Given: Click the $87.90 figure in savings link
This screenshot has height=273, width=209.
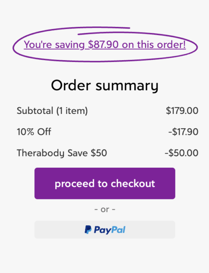Looking at the screenshot, I should (103, 45).
